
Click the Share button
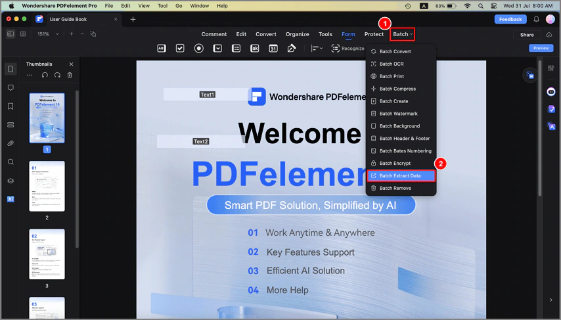click(527, 35)
